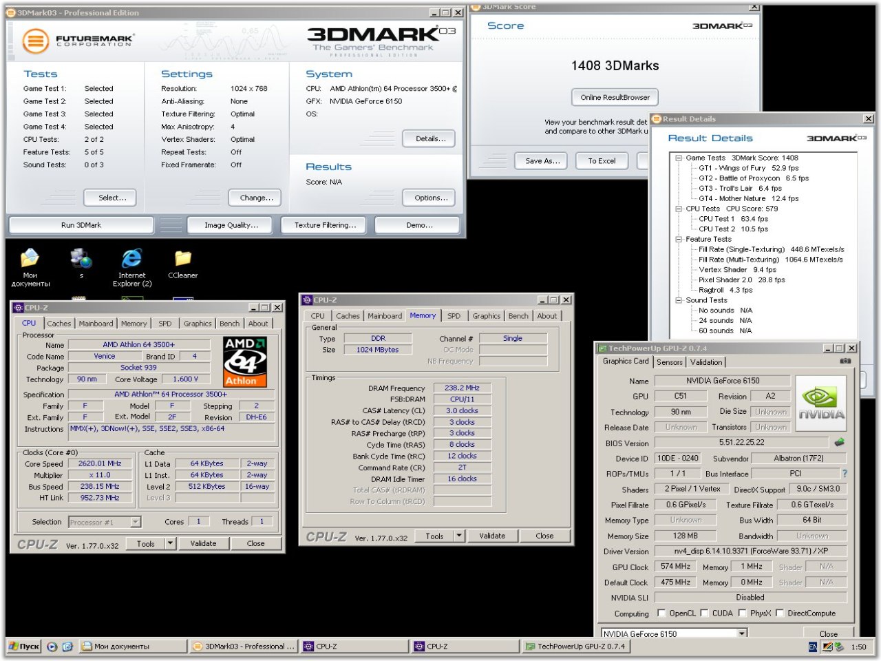
Task: Select tree row GT4 - Mother Nature
Action: point(749,198)
